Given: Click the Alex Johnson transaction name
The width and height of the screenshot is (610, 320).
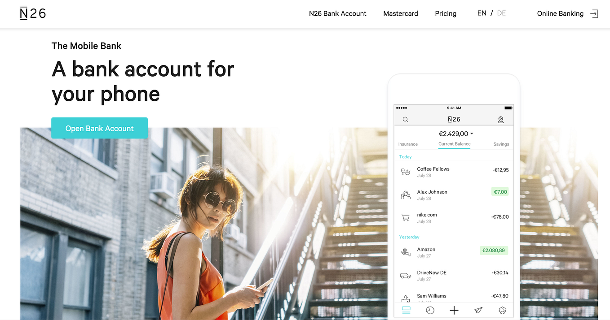Looking at the screenshot, I should click(x=432, y=192).
